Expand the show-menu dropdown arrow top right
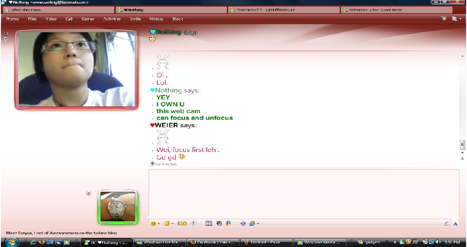The image size is (467, 247). (460, 19)
